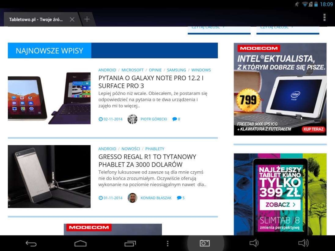The height and width of the screenshot is (251, 335).
Task: Open the ANDROID category above Gresso article
Action: coord(107,149)
